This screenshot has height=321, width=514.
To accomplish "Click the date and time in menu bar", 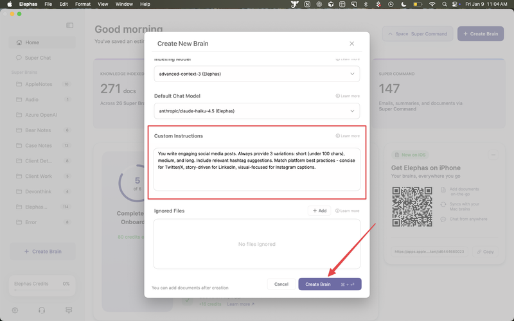I will (486, 4).
